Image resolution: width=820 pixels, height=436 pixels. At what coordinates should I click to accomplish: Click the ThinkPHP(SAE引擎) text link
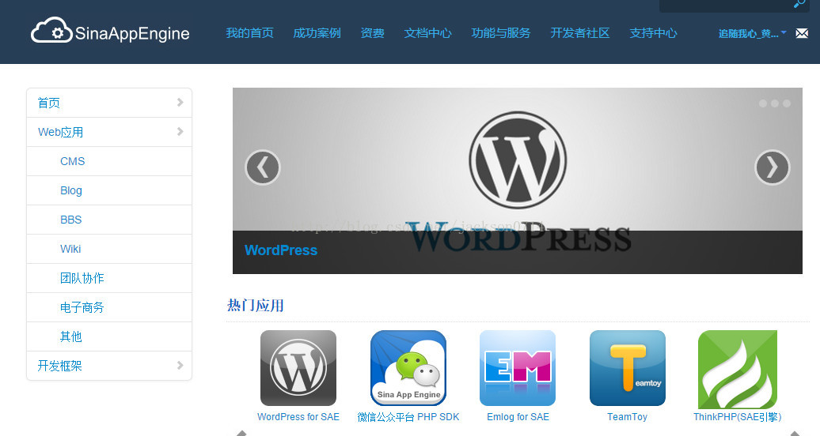click(x=738, y=417)
